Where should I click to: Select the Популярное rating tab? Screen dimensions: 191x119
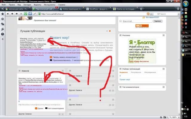(136, 72)
